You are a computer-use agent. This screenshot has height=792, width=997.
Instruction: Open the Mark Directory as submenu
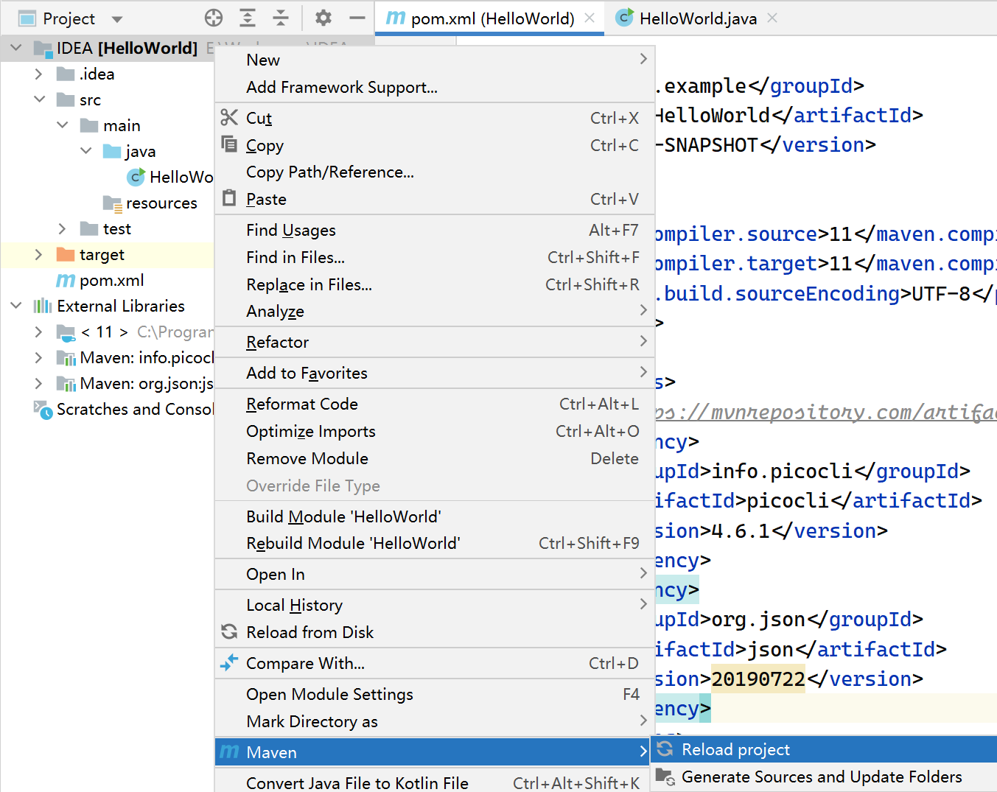pos(435,721)
